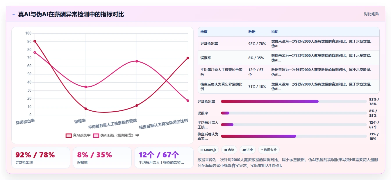Click the 核查后确认为真实… progress bar
Screen dimensions: 391x180
[294, 136]
